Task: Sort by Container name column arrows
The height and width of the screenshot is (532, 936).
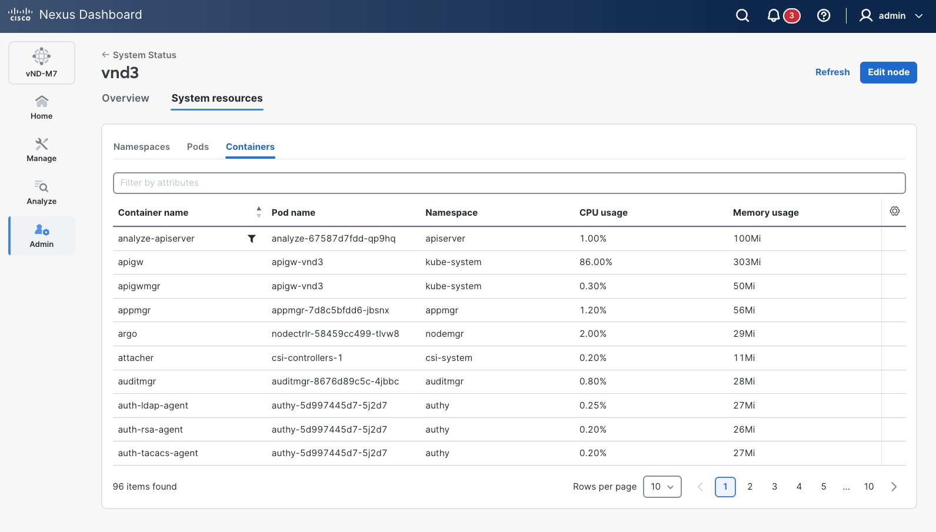Action: coord(259,212)
